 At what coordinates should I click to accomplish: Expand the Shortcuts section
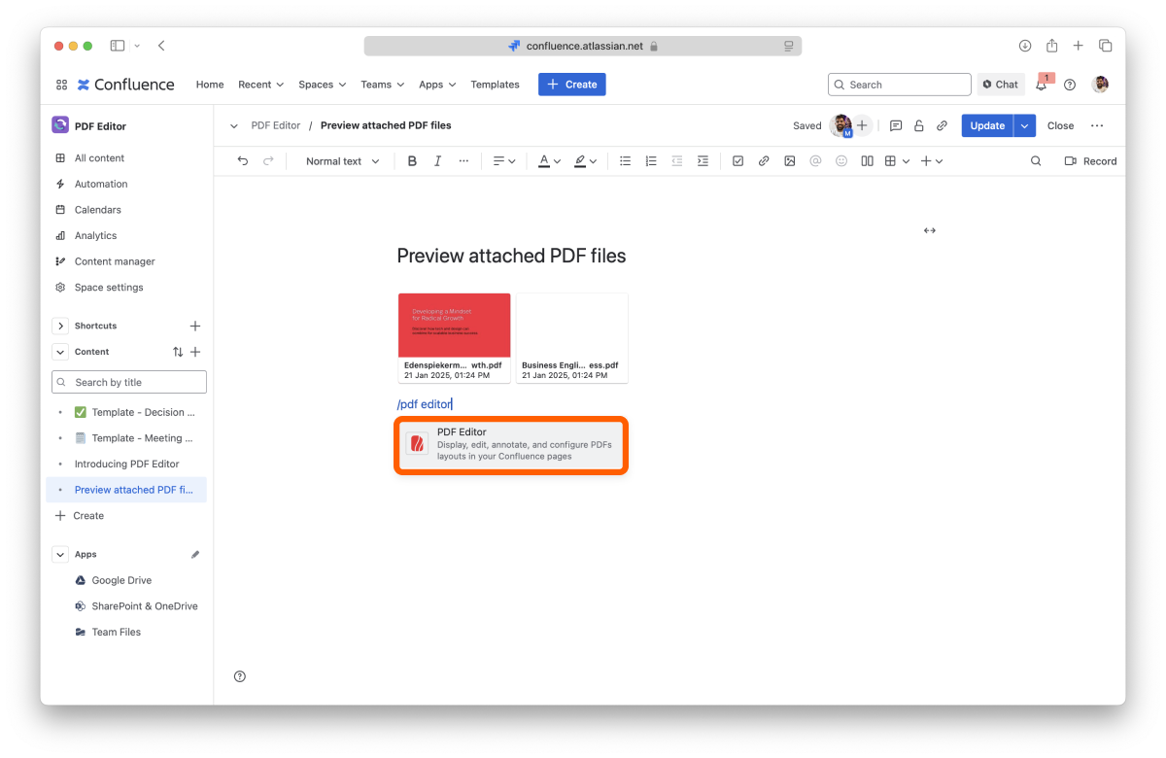point(60,327)
